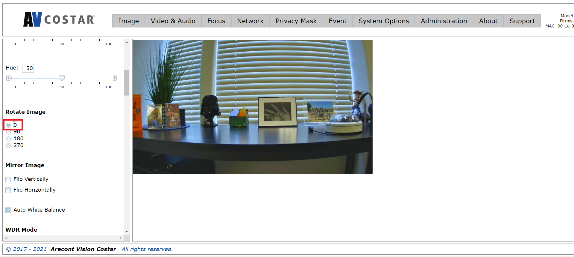Open the Video & Audio tab
Screen dimensions: 574x257
(173, 21)
